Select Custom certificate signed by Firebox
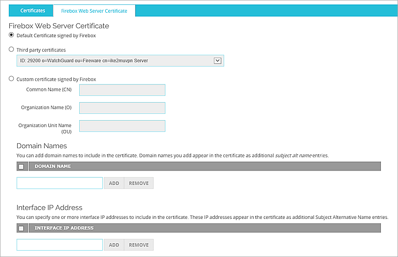The image size is (398, 257). pos(12,79)
